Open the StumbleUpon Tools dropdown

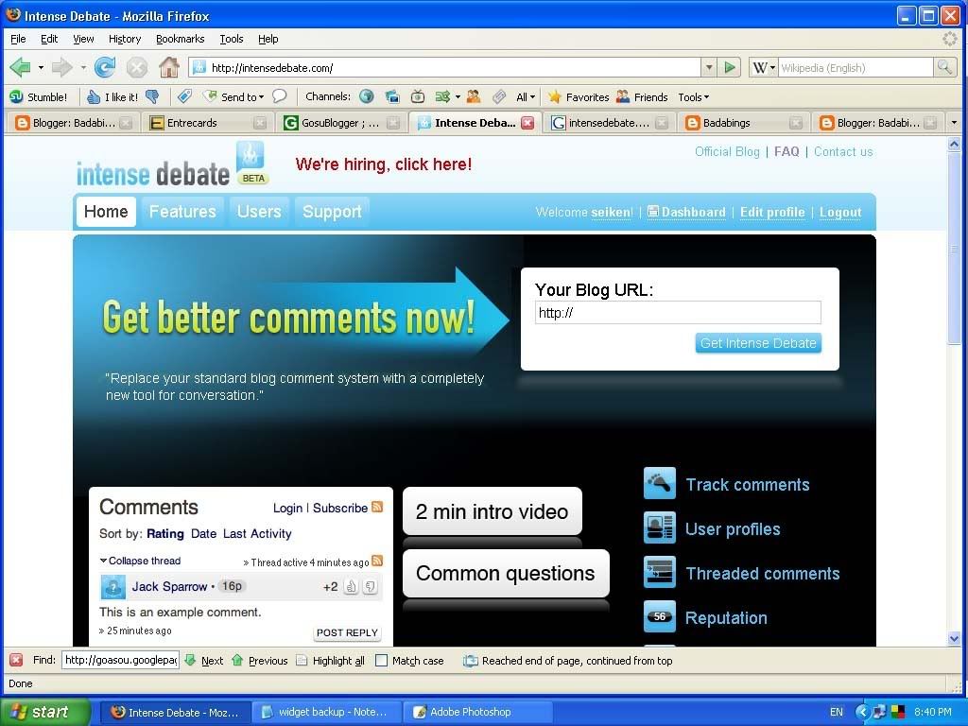pos(693,97)
